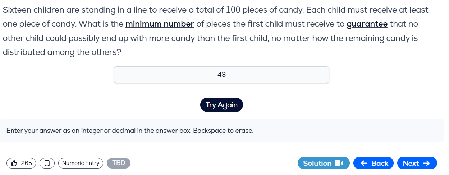Click the video camera icon on Solution

[x=339, y=163]
